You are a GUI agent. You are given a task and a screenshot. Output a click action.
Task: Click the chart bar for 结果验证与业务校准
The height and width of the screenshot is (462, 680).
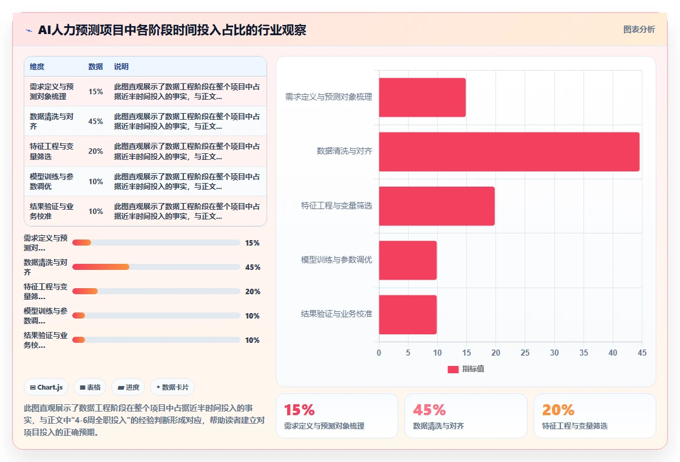pos(407,314)
